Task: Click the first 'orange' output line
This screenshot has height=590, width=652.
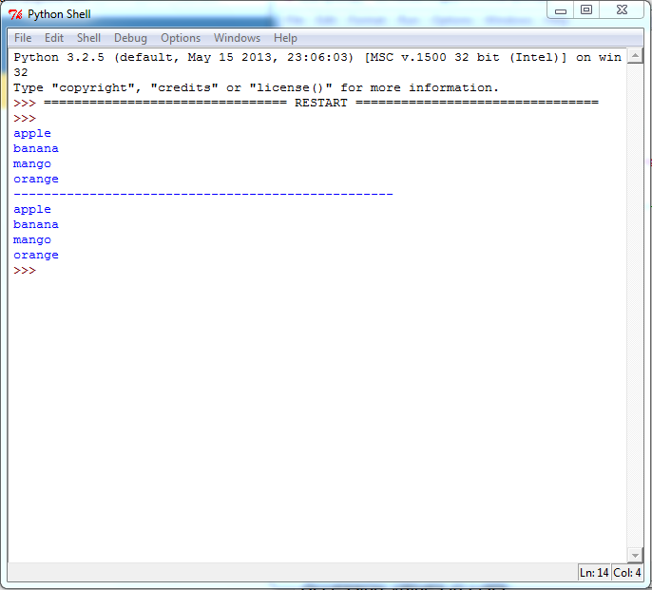Action: [x=36, y=180]
